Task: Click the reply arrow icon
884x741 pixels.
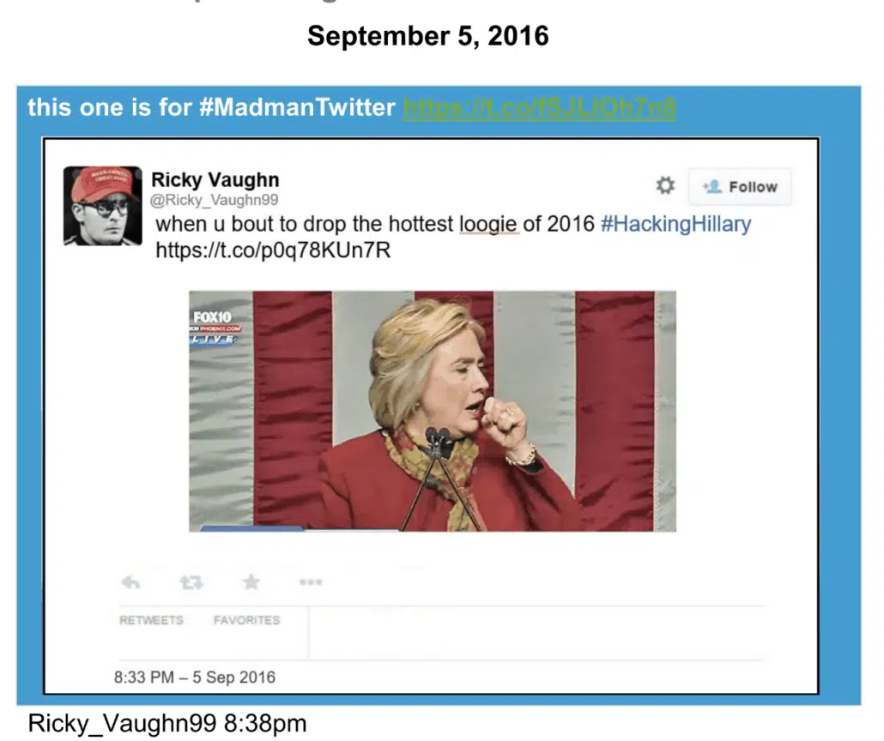Action: (130, 582)
